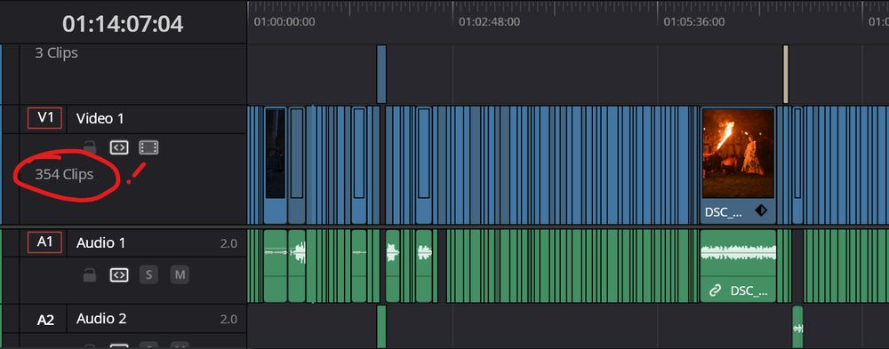The height and width of the screenshot is (349, 889).
Task: Click the link icon on DSC audio clip
Action: point(716,290)
